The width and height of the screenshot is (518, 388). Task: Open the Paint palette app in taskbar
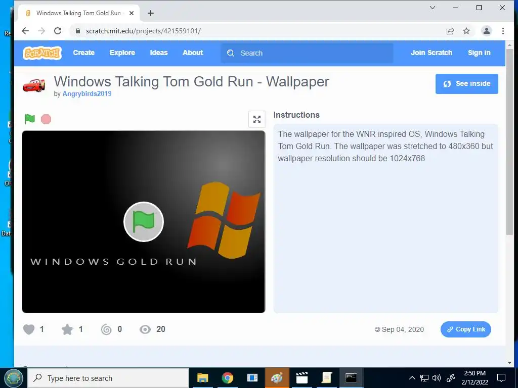[x=277, y=378]
